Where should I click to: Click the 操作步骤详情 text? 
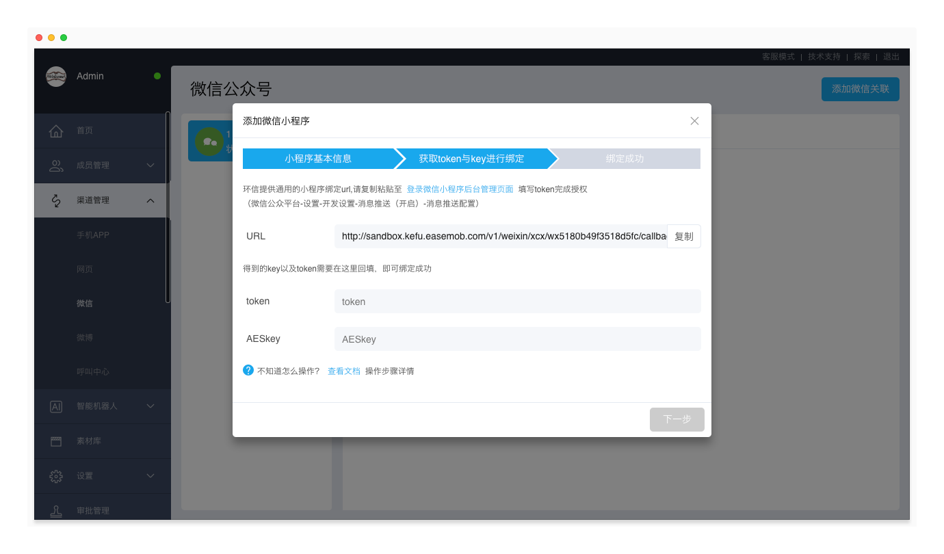(389, 371)
